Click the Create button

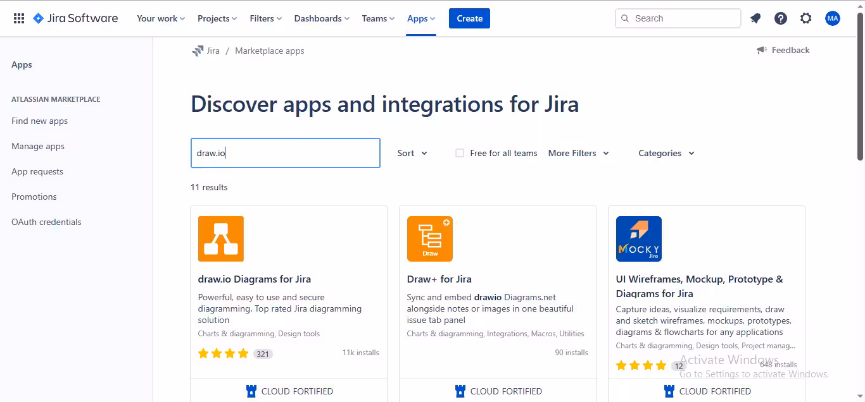coord(469,18)
